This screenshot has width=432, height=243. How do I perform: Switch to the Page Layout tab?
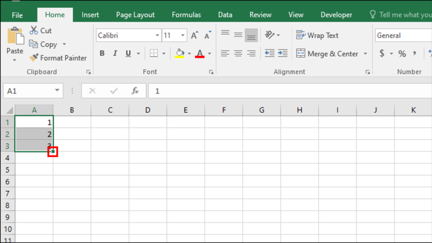136,15
